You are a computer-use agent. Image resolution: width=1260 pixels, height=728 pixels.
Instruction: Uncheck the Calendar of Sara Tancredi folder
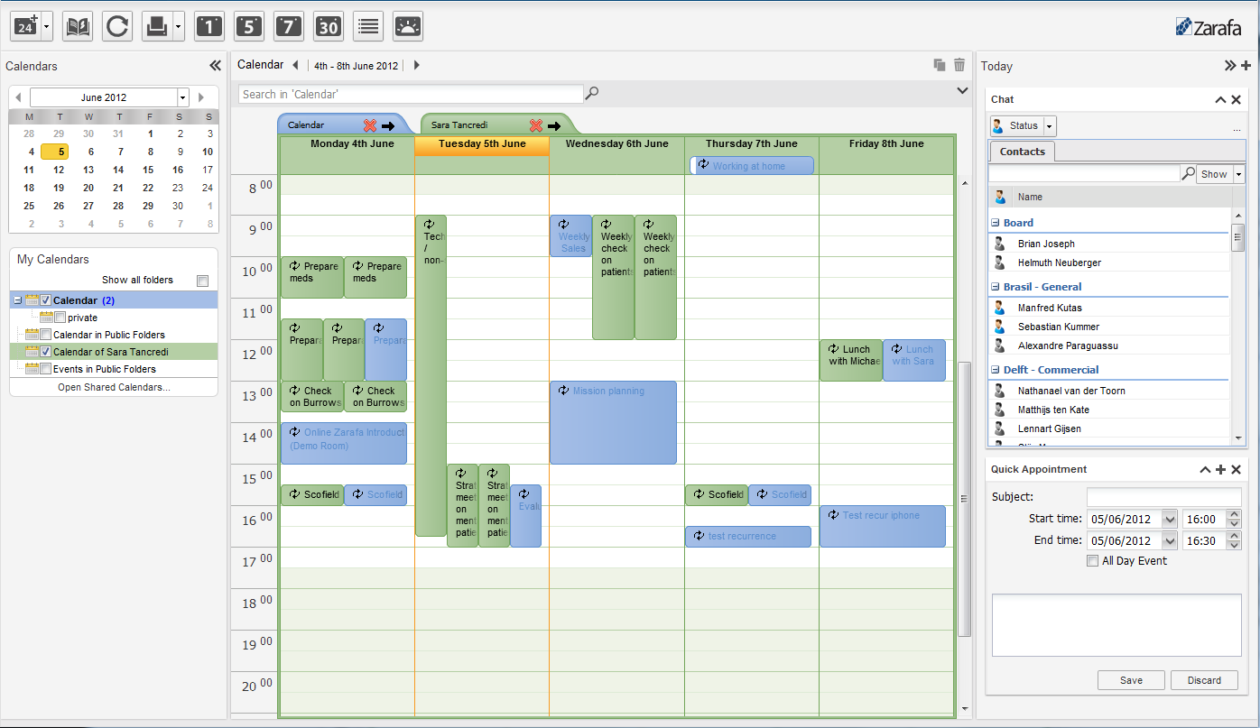pos(48,352)
